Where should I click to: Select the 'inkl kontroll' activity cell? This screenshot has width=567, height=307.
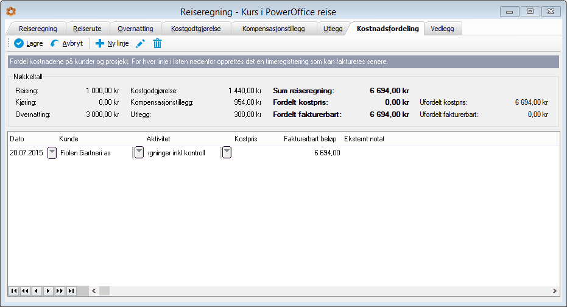(x=177, y=153)
